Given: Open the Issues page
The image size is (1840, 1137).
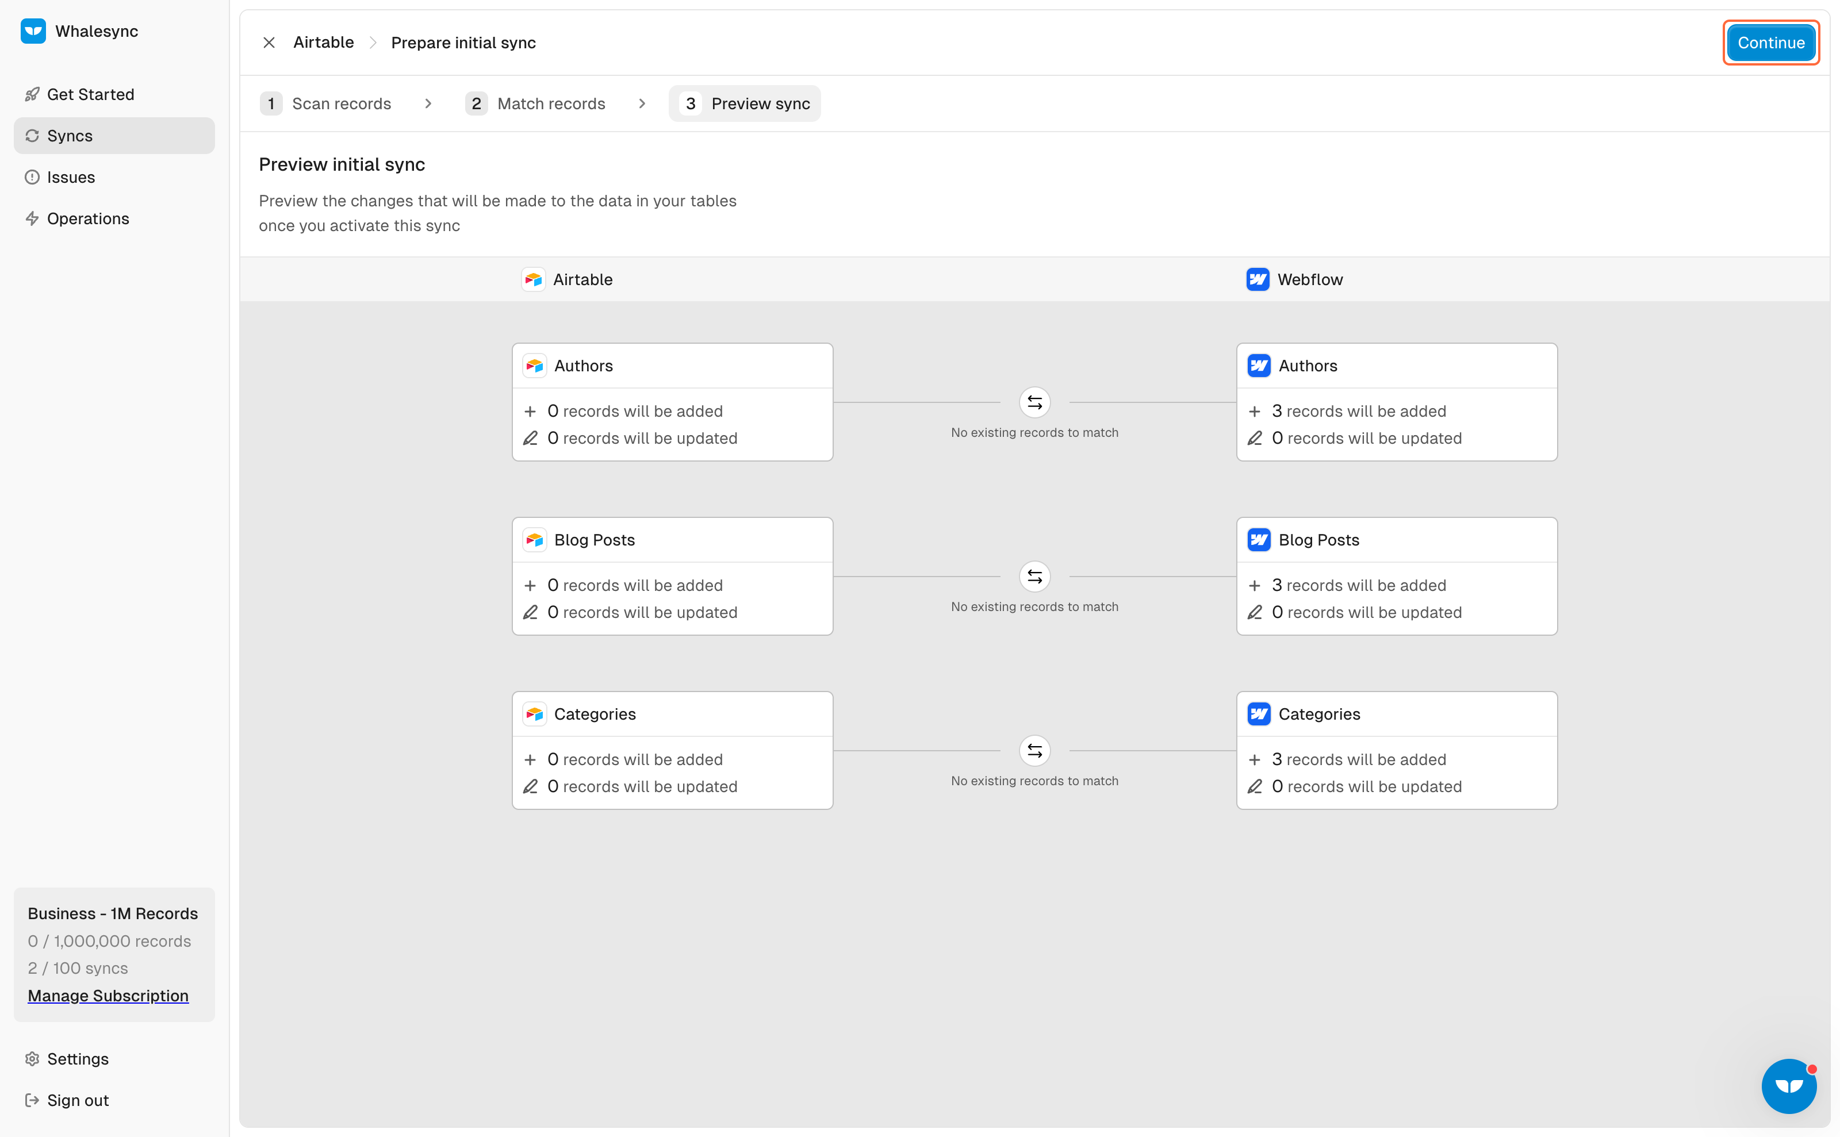Looking at the screenshot, I should [x=114, y=176].
